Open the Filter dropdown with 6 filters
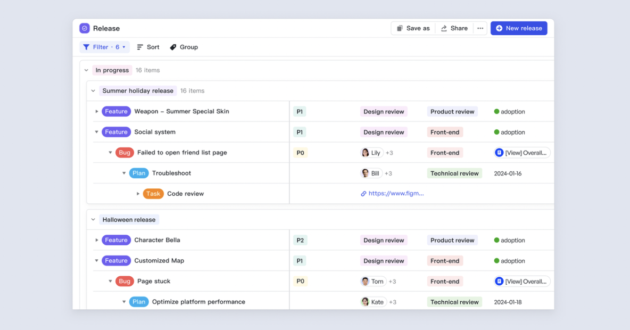Image resolution: width=630 pixels, height=330 pixels. (104, 47)
